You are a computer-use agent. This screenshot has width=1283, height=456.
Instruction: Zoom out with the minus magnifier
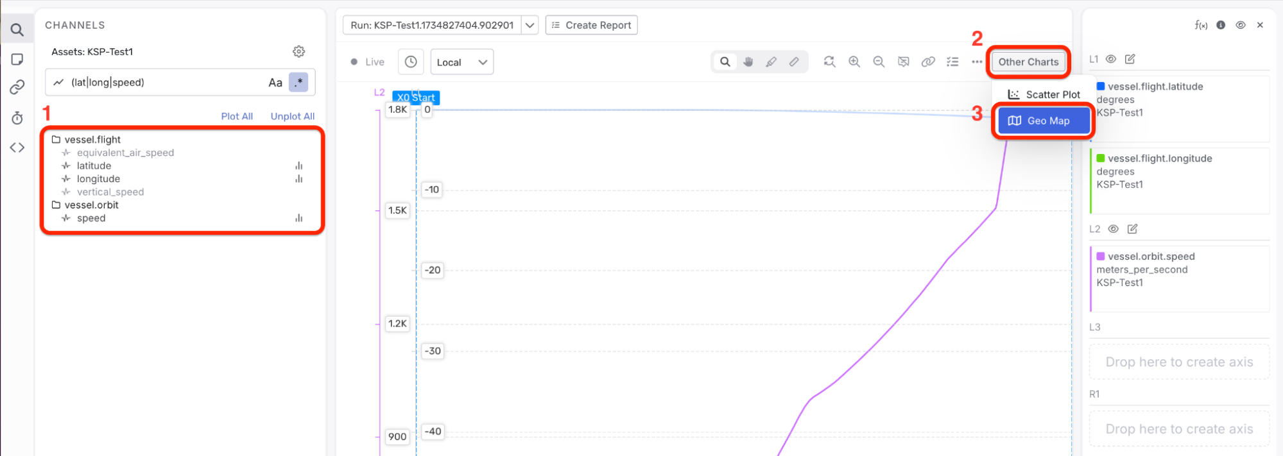(879, 62)
